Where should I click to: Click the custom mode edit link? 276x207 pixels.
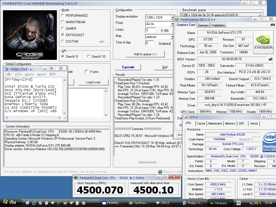[102, 42]
